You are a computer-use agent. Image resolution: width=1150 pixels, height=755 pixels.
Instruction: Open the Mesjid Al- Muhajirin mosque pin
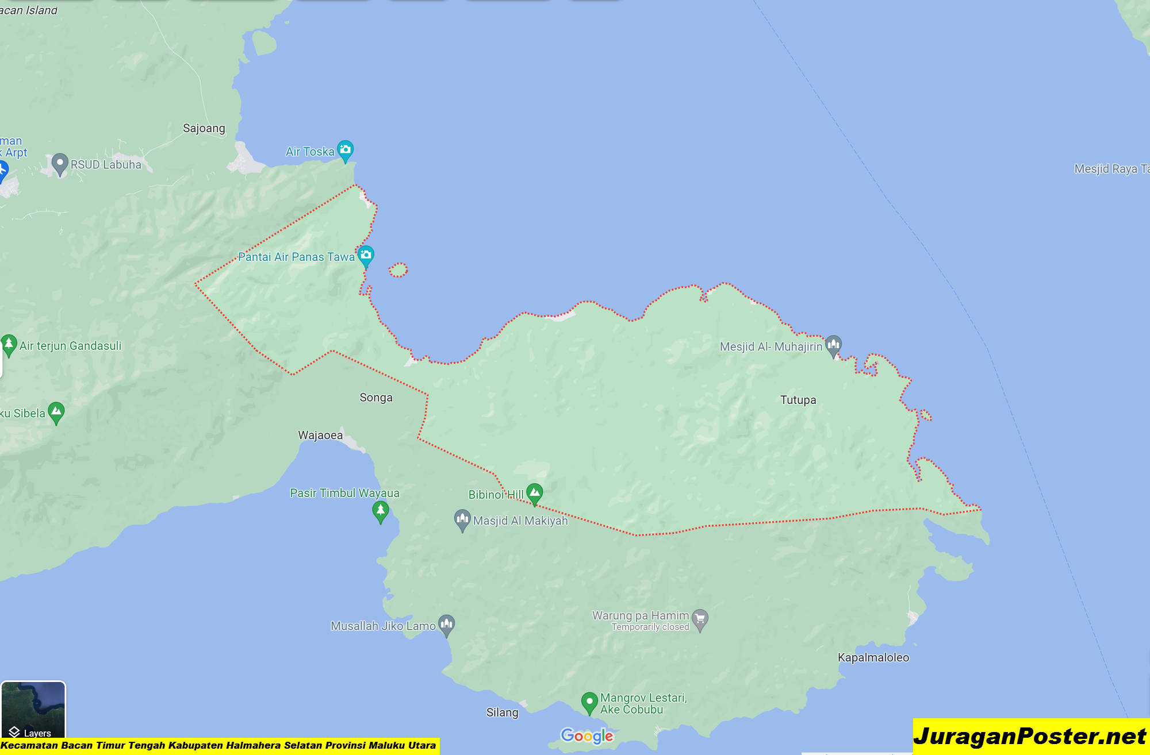(834, 346)
